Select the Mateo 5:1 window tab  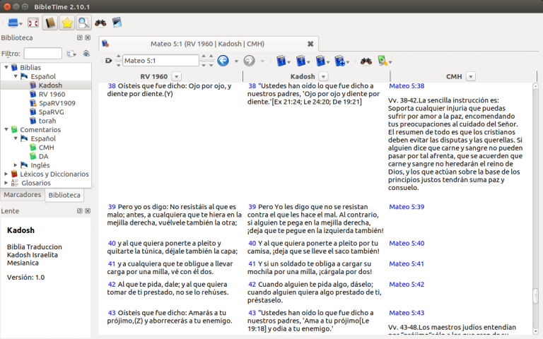point(208,44)
